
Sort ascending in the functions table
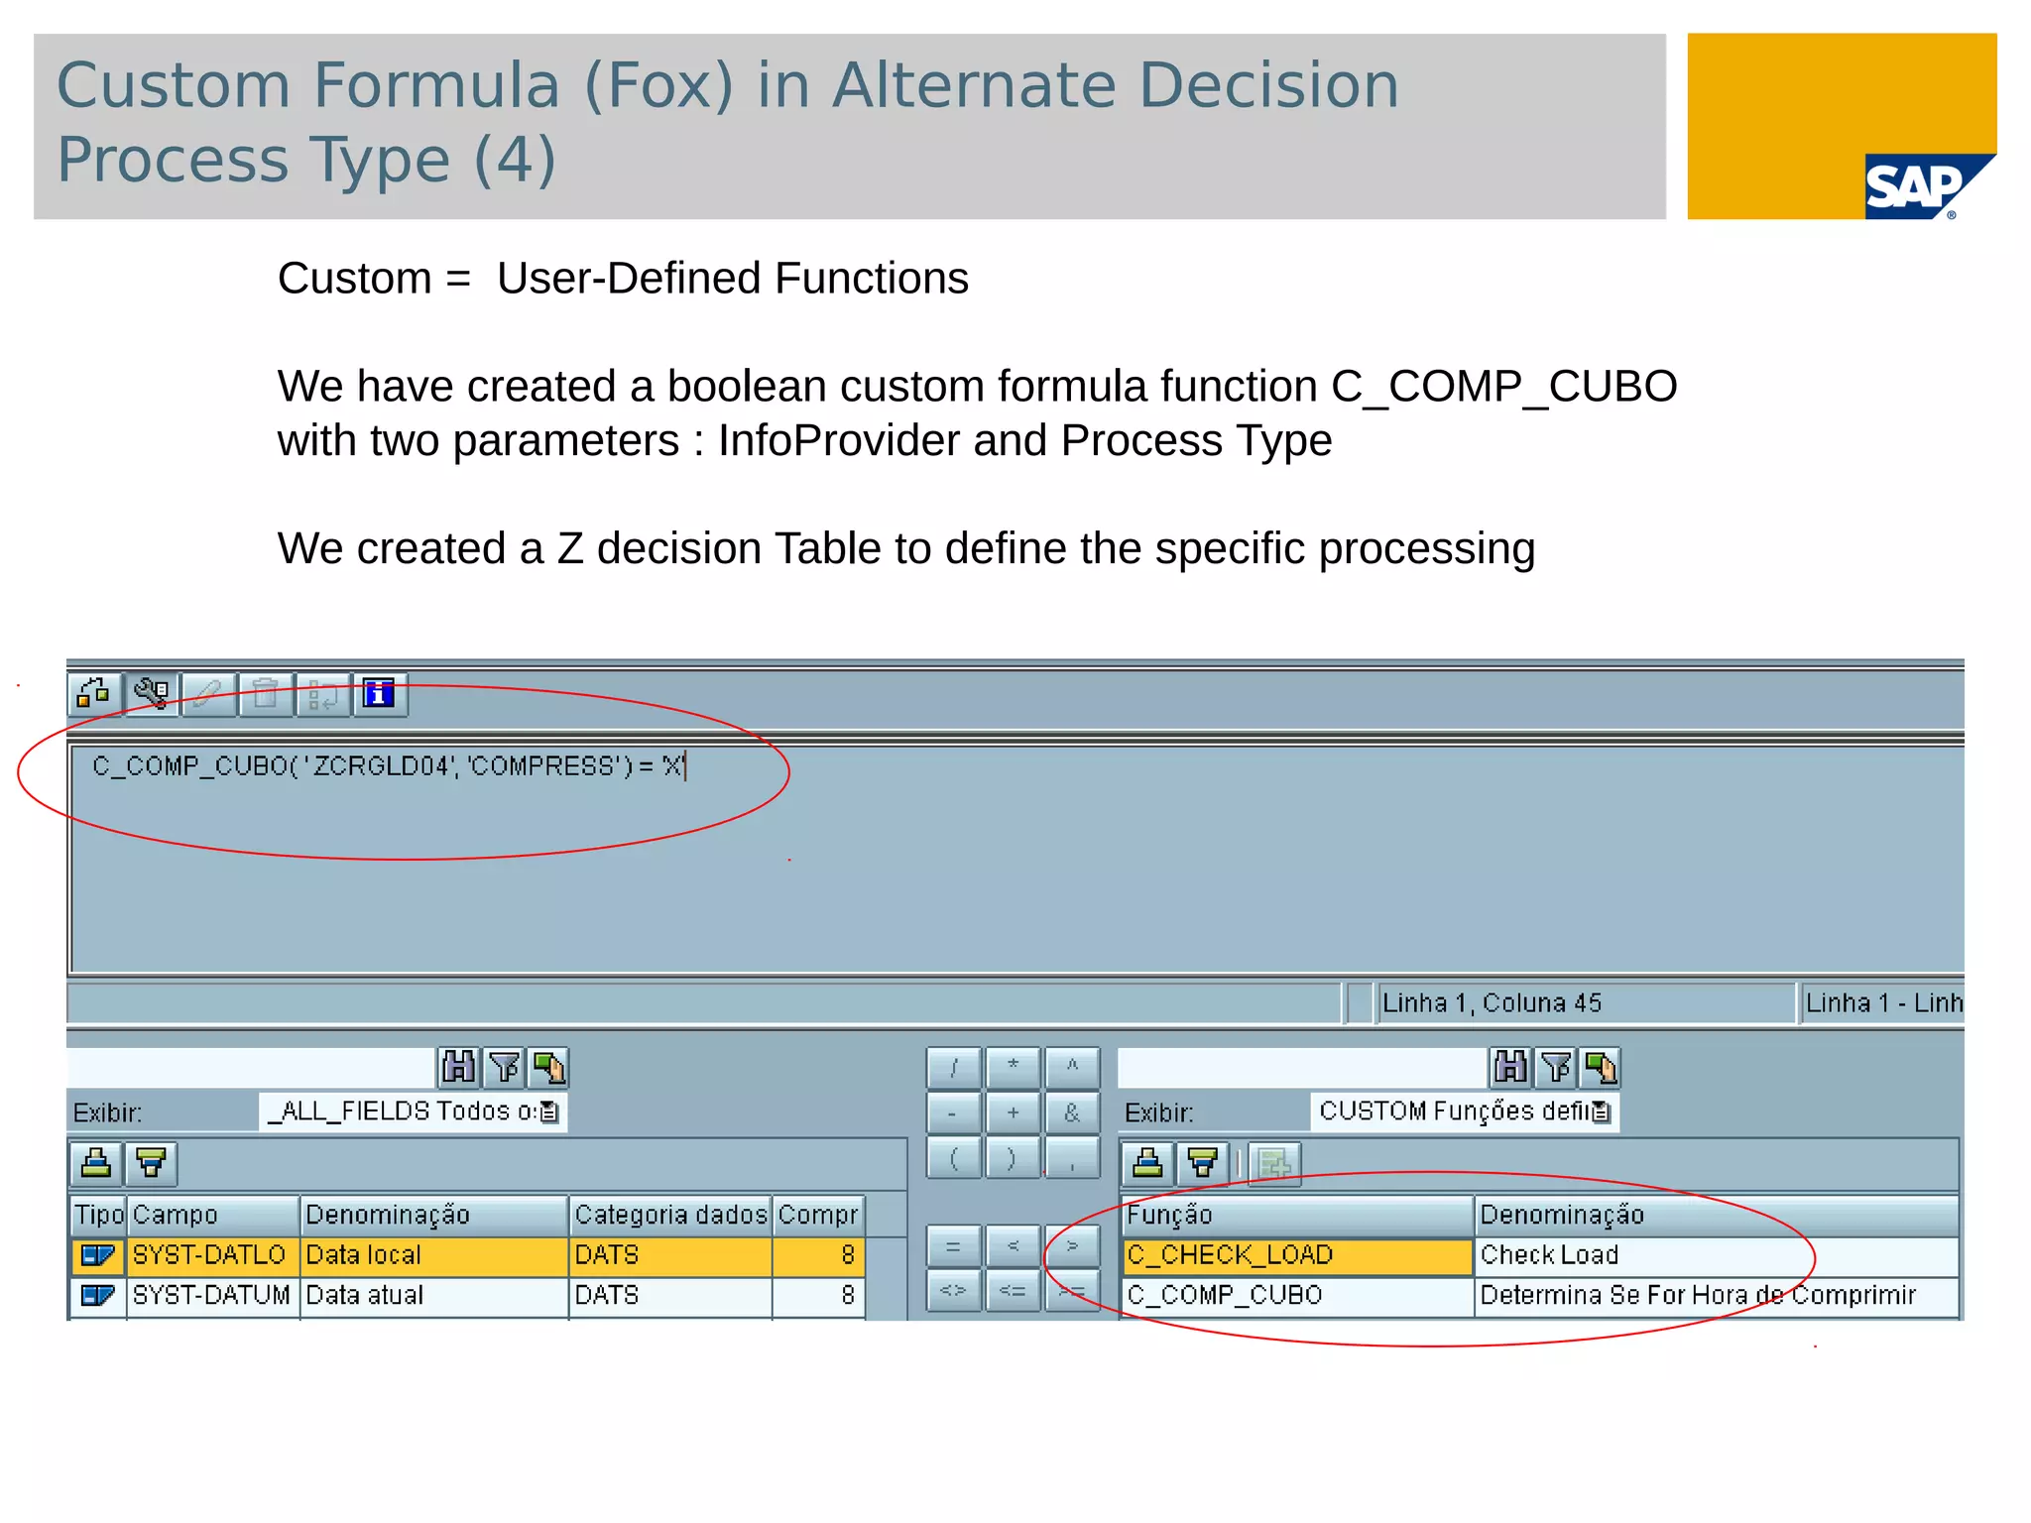coord(1148,1163)
